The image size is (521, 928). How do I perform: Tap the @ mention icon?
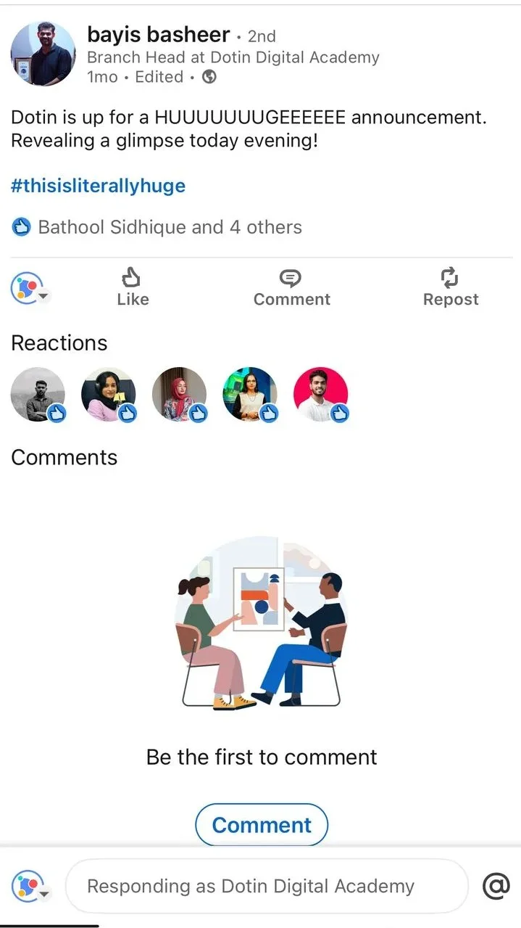[x=496, y=886]
